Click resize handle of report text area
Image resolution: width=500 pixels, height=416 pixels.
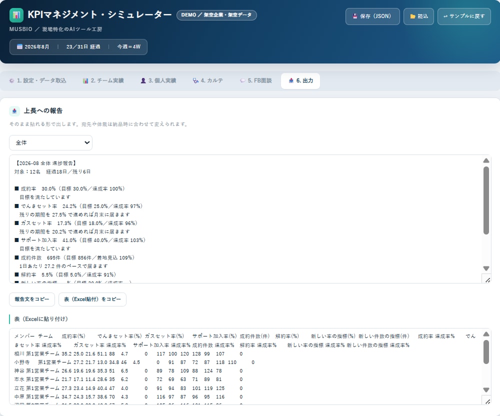click(x=487, y=280)
